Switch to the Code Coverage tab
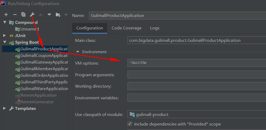The image size is (266, 130). (127, 28)
